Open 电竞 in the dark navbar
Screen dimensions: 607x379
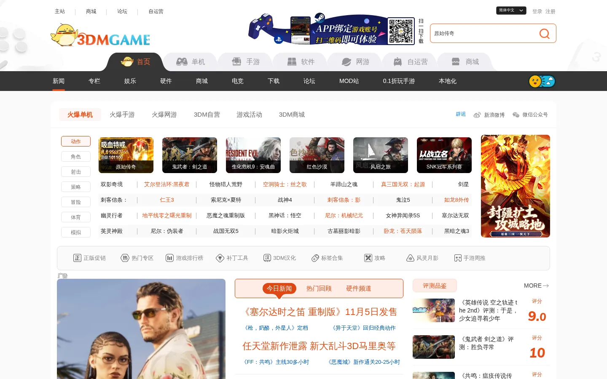(238, 81)
